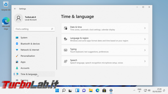
Task: Expand Typing via its chevron
Action: click(x=145, y=50)
